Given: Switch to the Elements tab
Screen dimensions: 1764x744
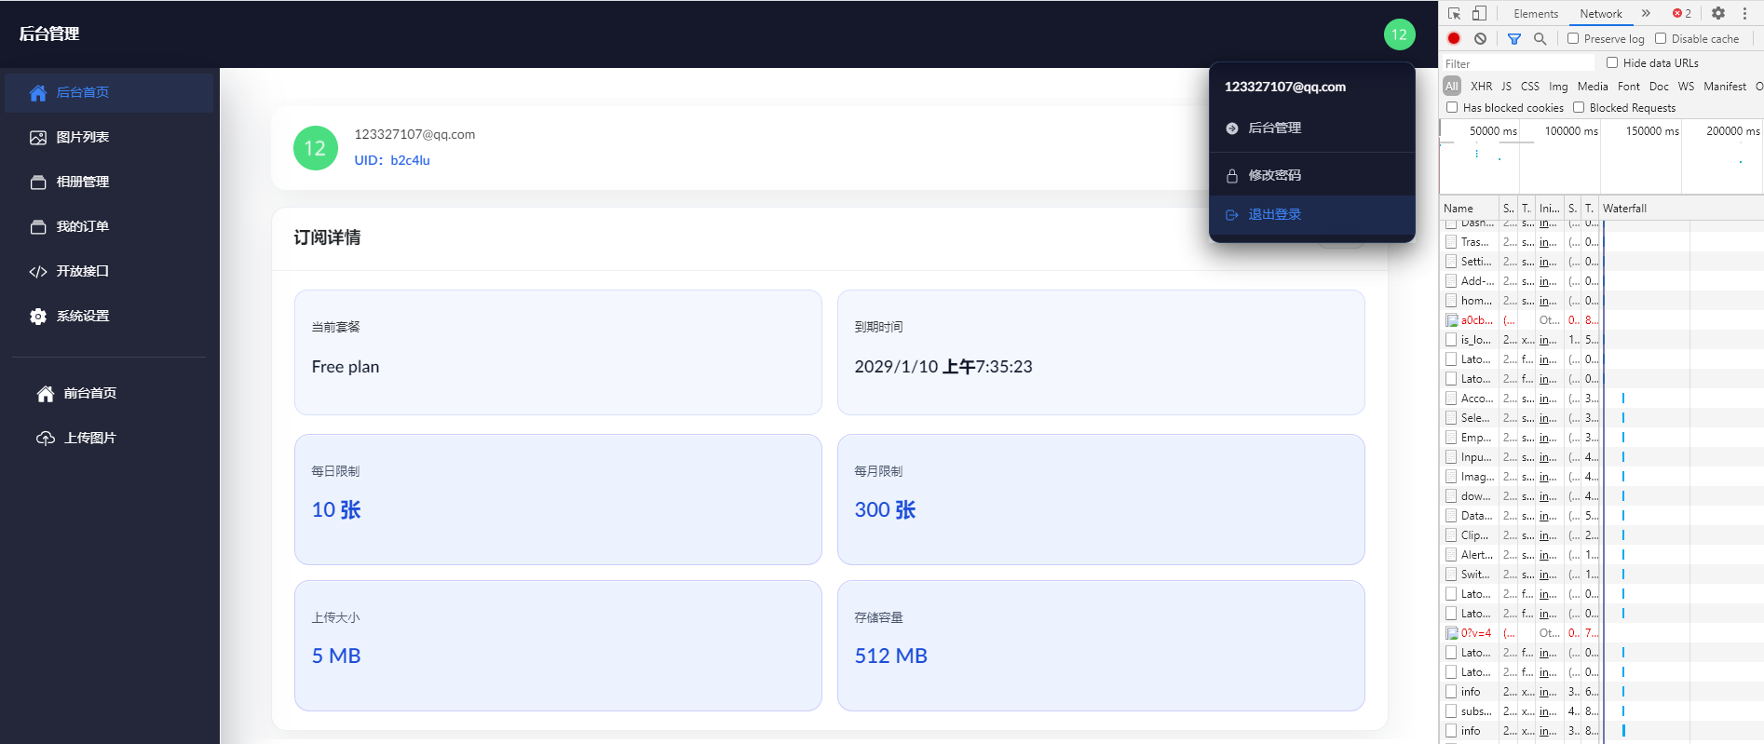Looking at the screenshot, I should (x=1535, y=13).
